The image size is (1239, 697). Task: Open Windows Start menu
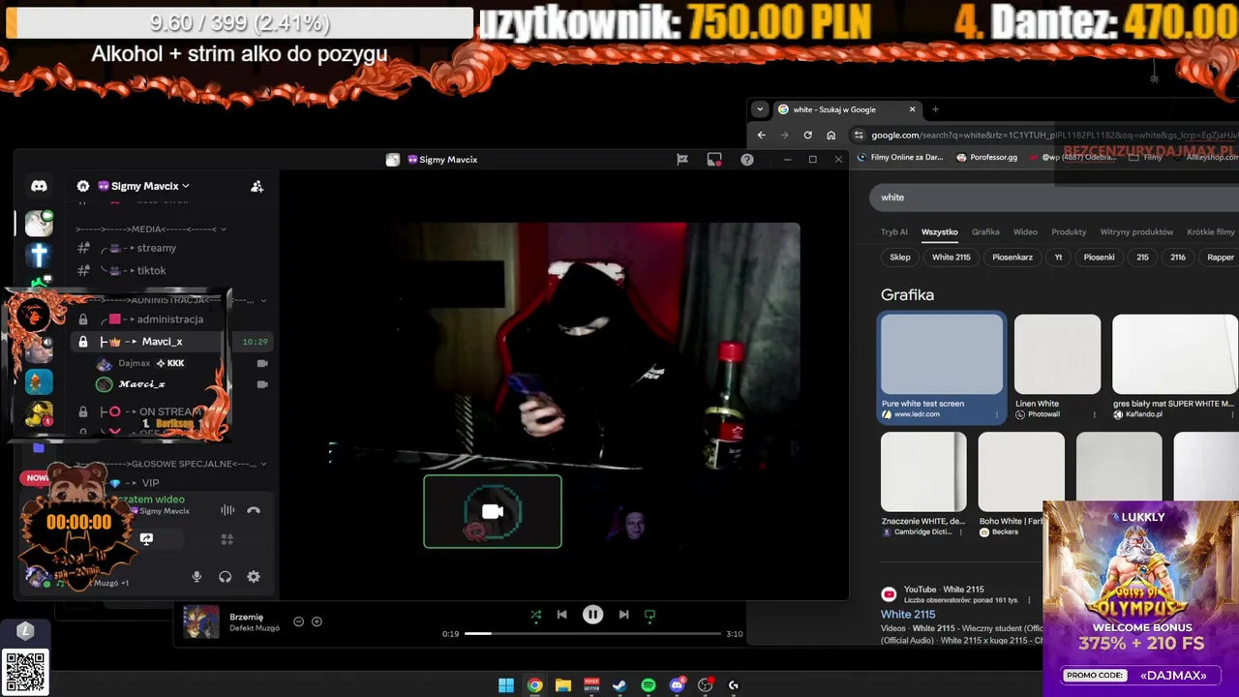click(x=506, y=685)
